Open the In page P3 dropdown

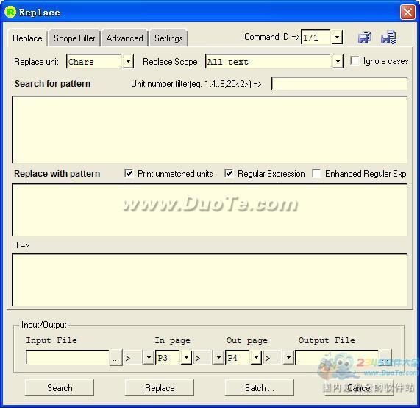(x=186, y=358)
